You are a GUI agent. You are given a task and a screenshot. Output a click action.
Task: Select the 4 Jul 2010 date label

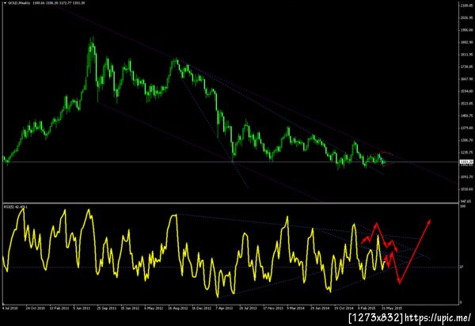tap(10, 308)
